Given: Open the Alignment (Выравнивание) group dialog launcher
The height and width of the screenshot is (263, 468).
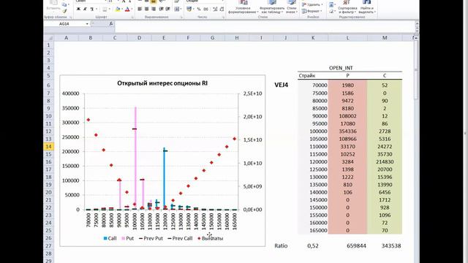Looking at the screenshot, I should point(181,18).
